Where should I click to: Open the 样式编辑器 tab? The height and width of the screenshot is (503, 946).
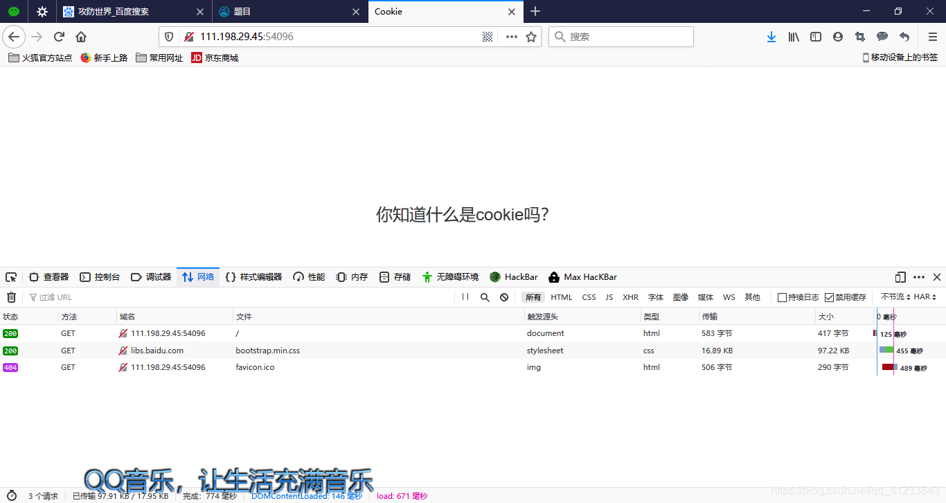coord(253,277)
